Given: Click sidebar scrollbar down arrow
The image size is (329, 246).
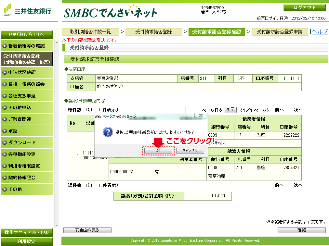Looking at the screenshot, I should point(57,226).
